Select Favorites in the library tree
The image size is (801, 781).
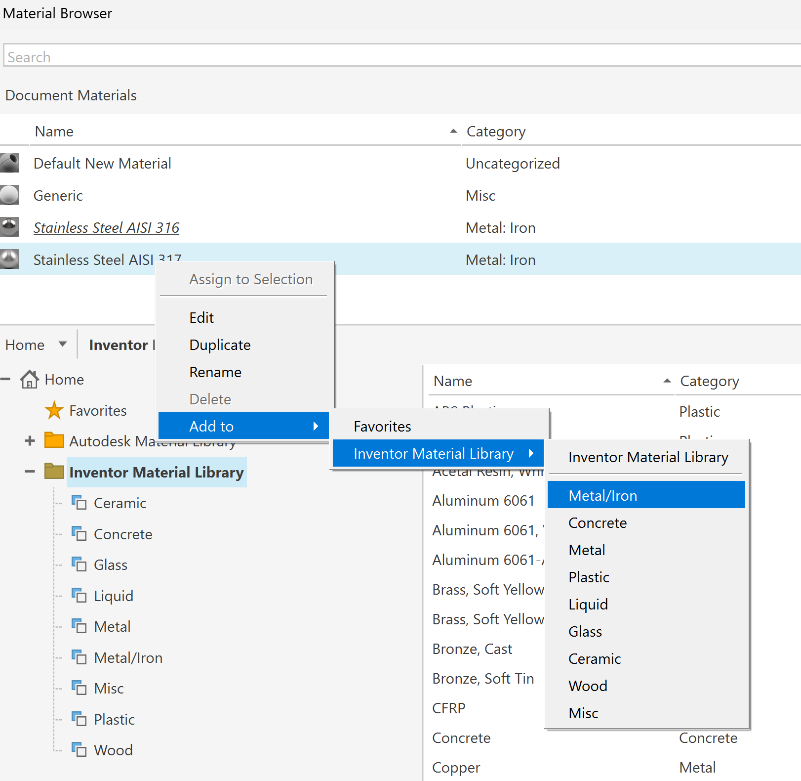[x=98, y=410]
